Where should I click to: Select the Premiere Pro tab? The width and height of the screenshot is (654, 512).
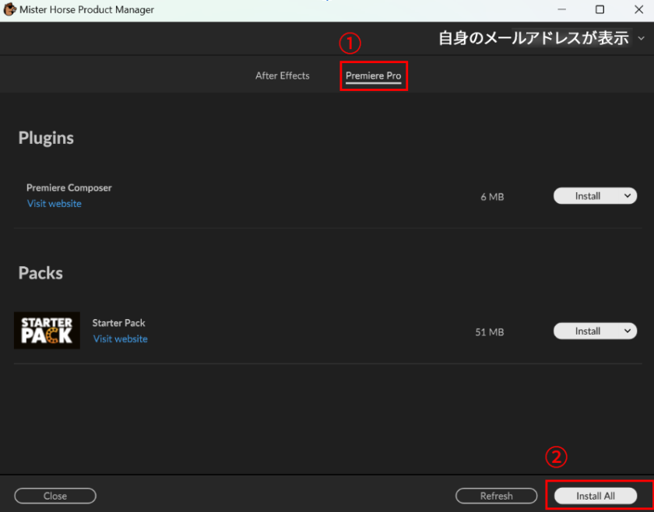[373, 76]
